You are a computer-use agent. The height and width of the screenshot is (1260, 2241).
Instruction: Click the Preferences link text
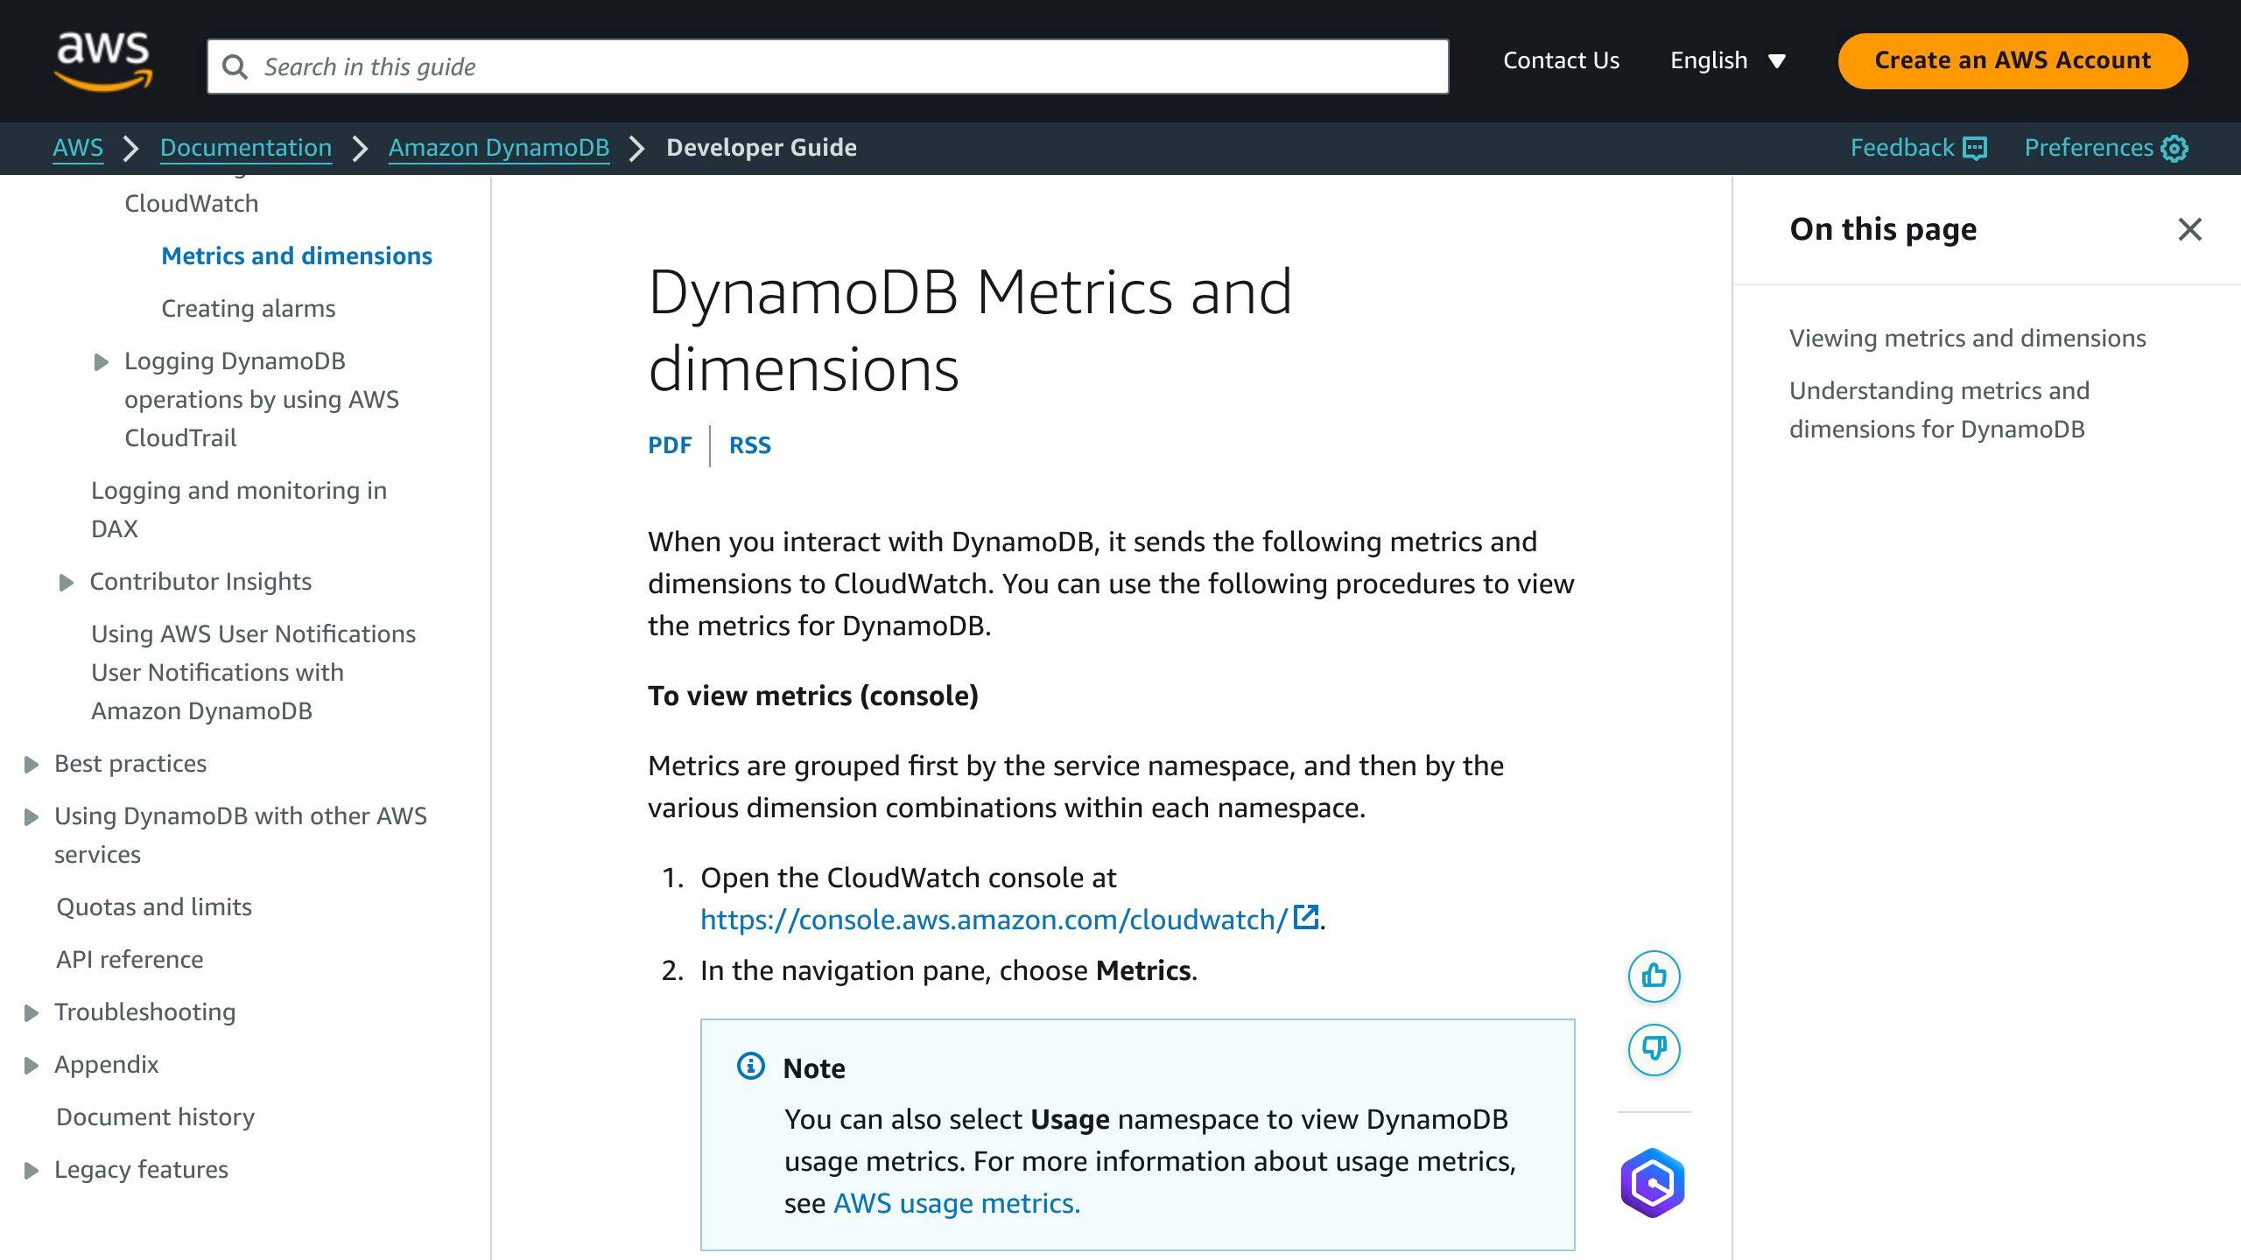click(2089, 148)
